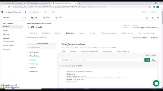The width and height of the screenshot is (163, 91).
Task: Click the green Find button
Action: 147,60
